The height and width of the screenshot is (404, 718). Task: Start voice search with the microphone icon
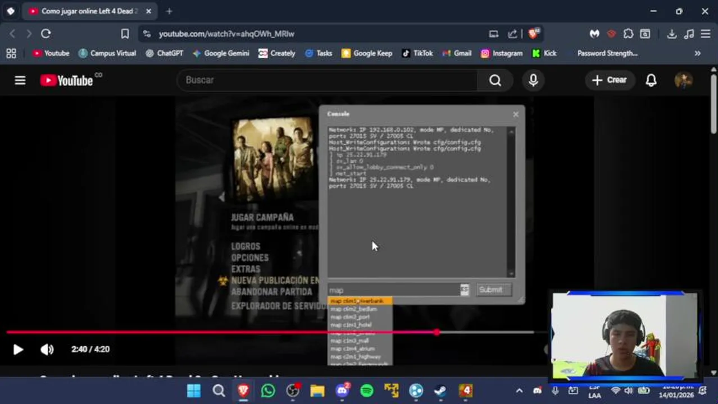click(x=533, y=80)
